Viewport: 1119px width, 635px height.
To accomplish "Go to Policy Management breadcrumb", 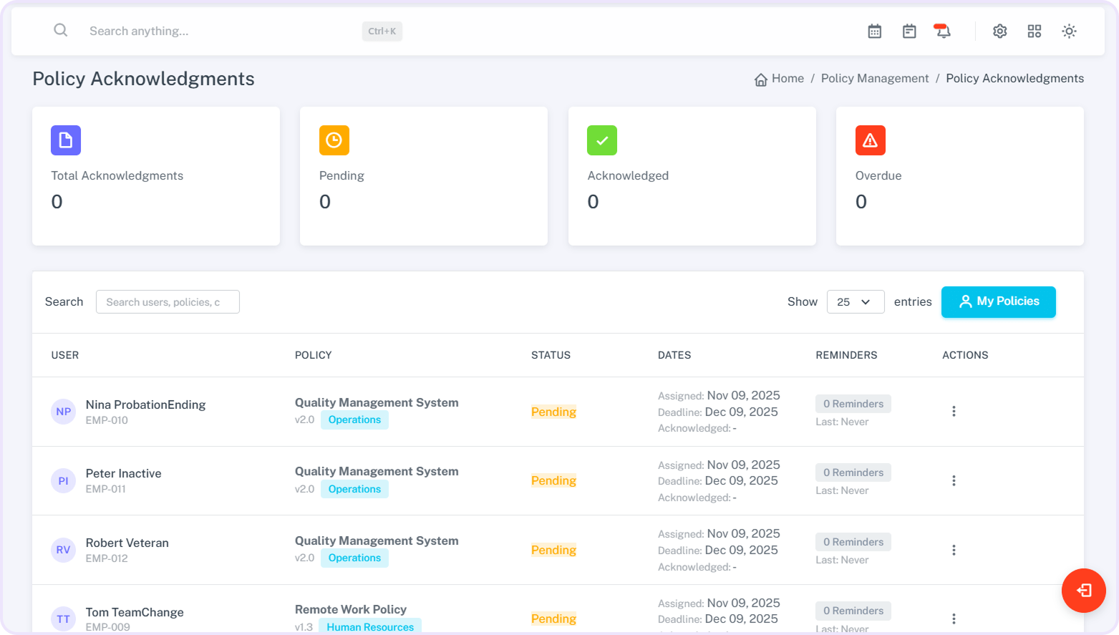I will pos(874,79).
